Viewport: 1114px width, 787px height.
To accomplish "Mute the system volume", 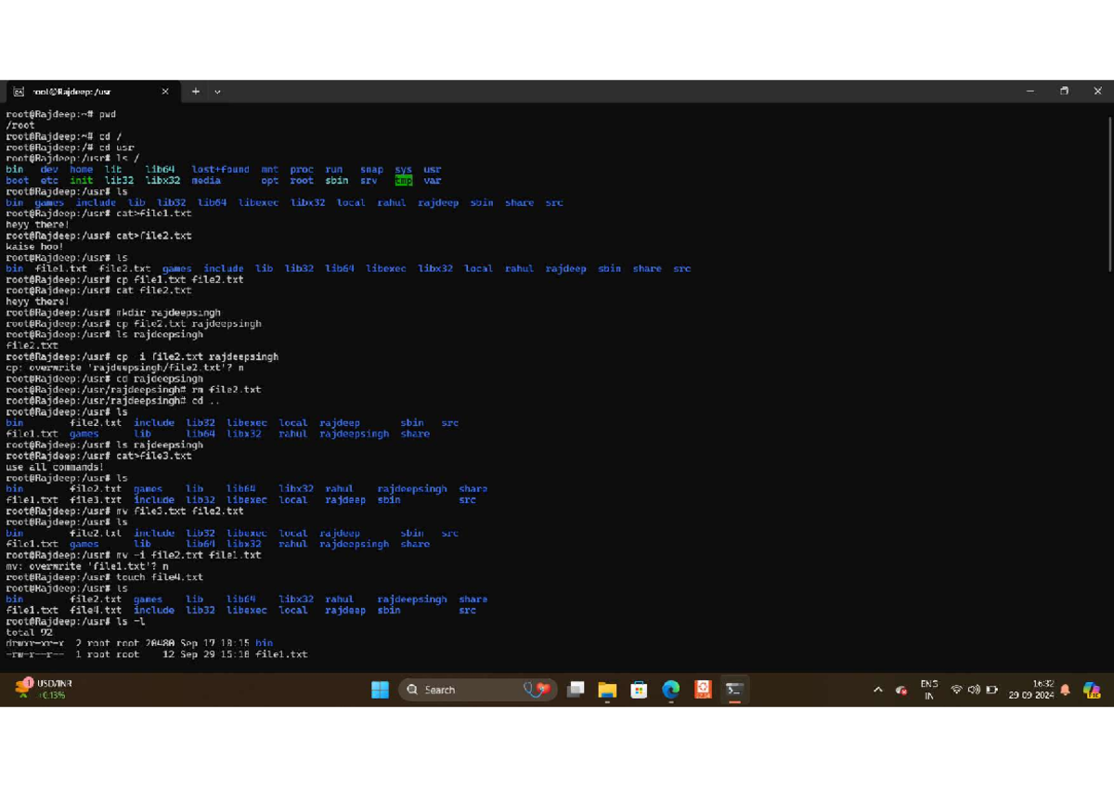I will point(974,690).
